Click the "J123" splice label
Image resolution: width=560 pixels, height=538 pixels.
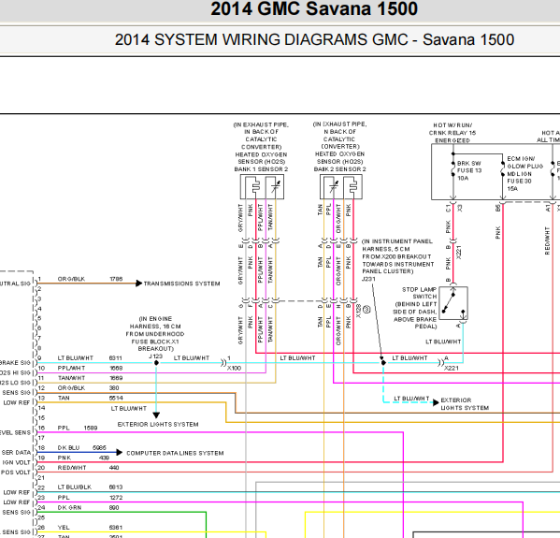point(156,356)
